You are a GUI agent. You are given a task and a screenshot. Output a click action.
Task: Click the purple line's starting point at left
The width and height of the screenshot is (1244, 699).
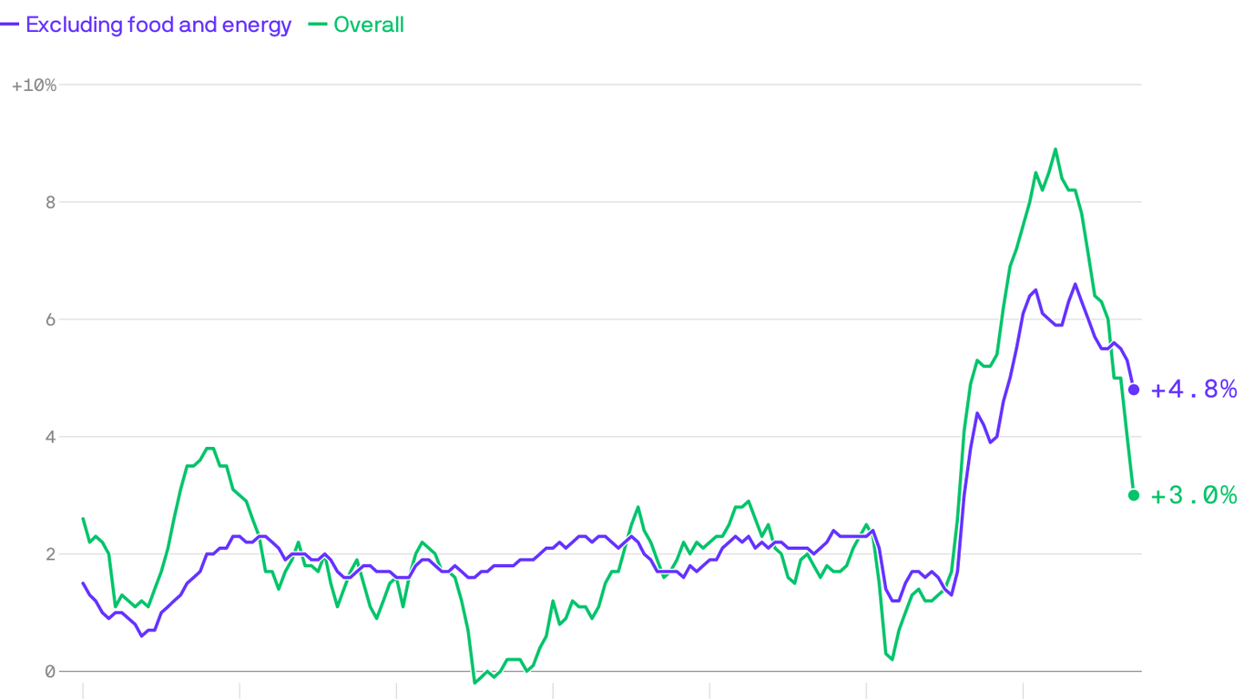coord(83,583)
